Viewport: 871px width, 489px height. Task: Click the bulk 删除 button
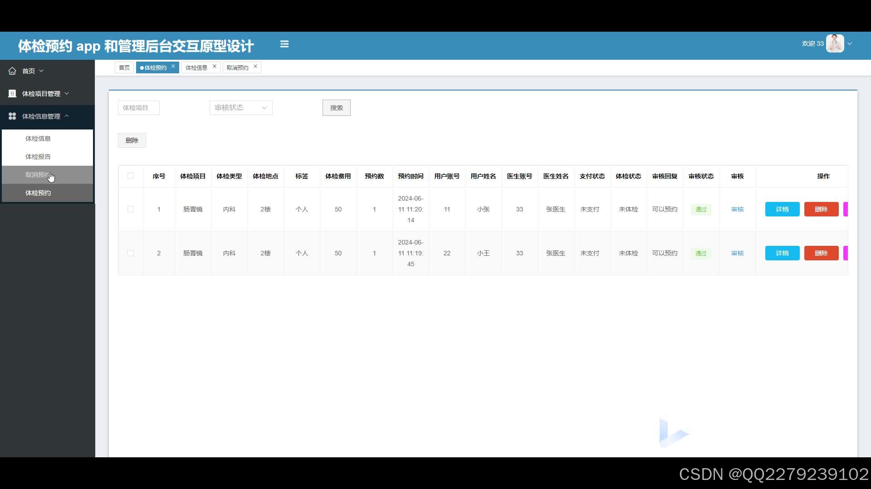click(132, 140)
